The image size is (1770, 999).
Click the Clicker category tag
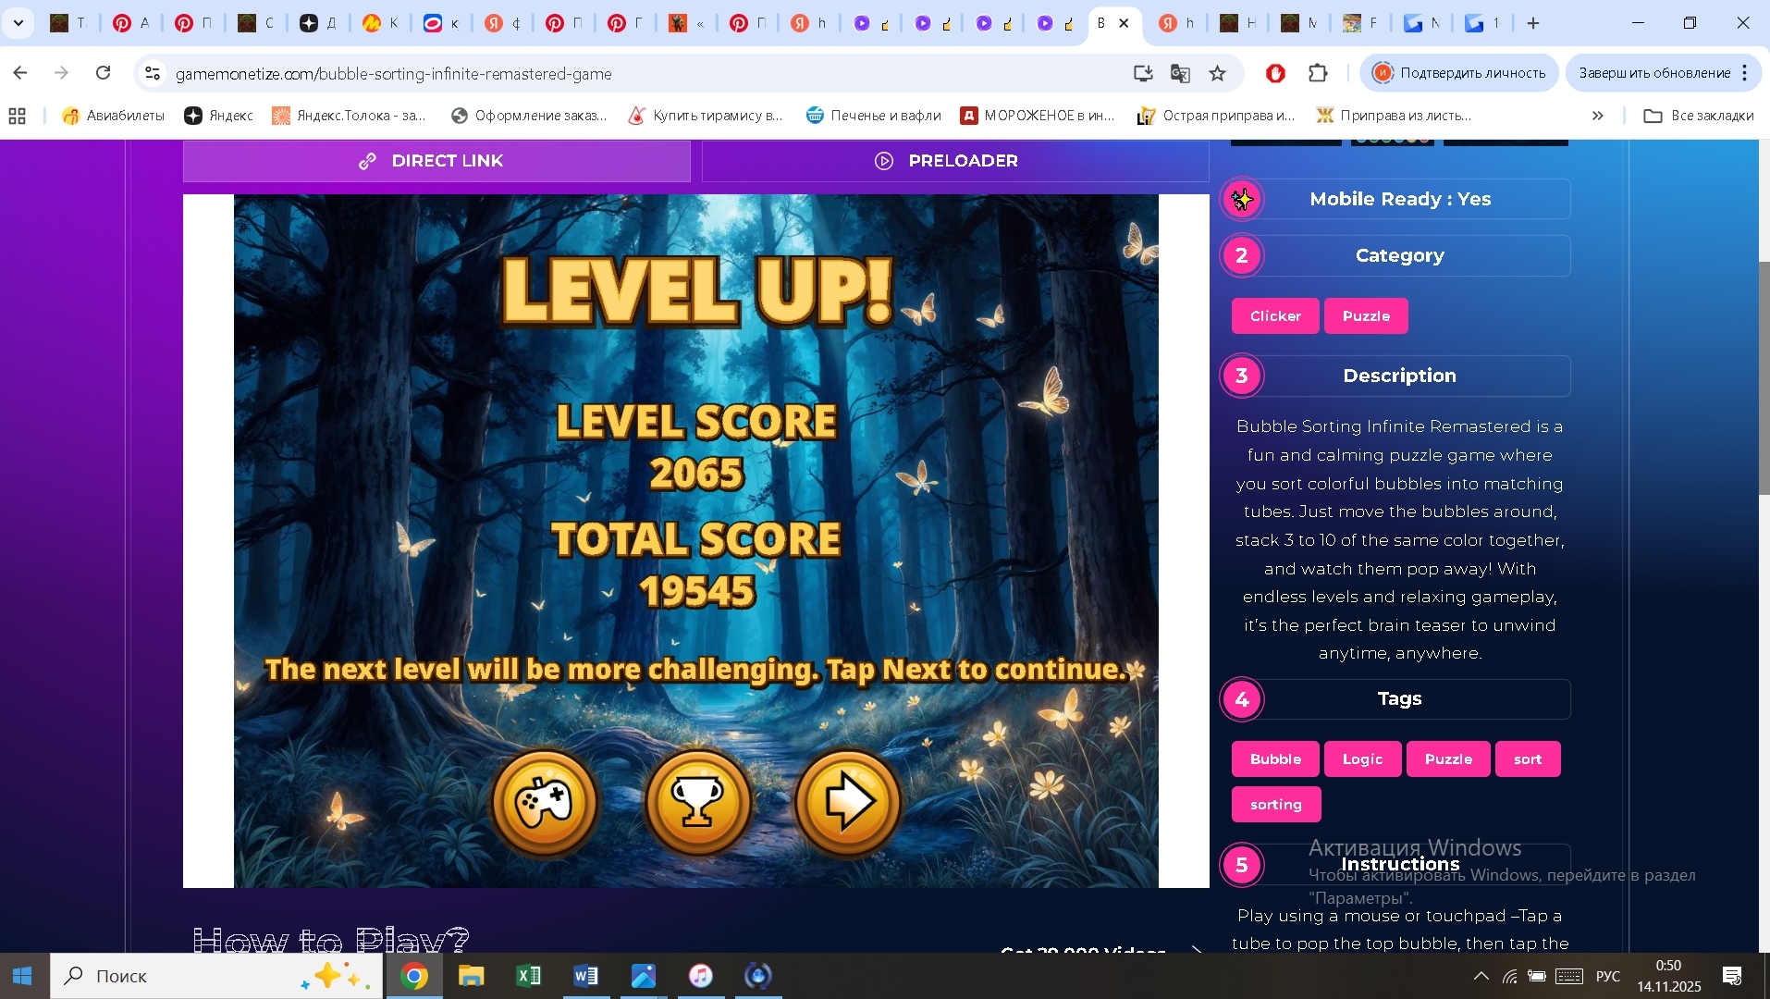1275,316
